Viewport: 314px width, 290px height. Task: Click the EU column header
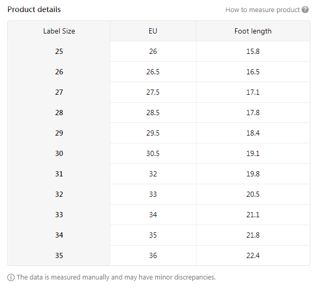click(x=153, y=31)
